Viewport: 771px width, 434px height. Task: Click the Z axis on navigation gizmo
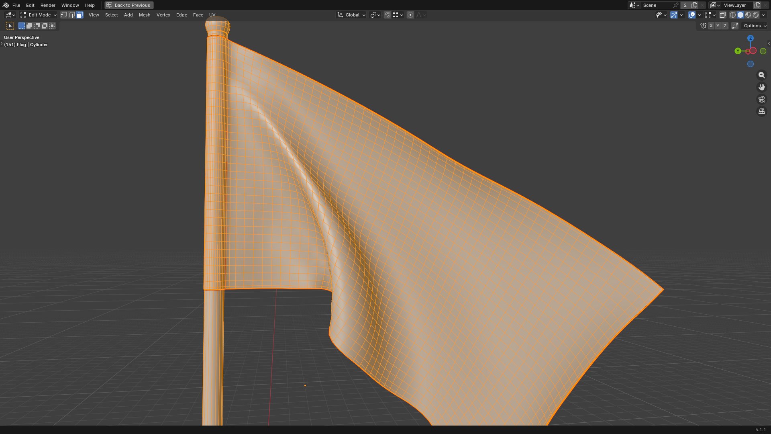[751, 38]
